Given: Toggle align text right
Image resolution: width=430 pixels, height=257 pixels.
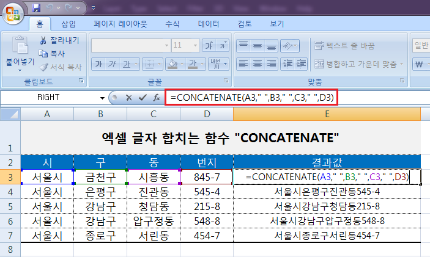Looking at the screenshot, I should [271, 64].
